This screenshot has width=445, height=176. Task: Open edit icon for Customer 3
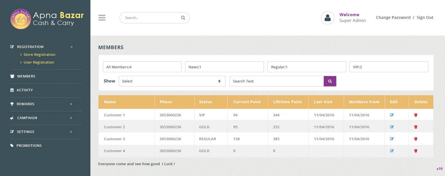(x=392, y=139)
